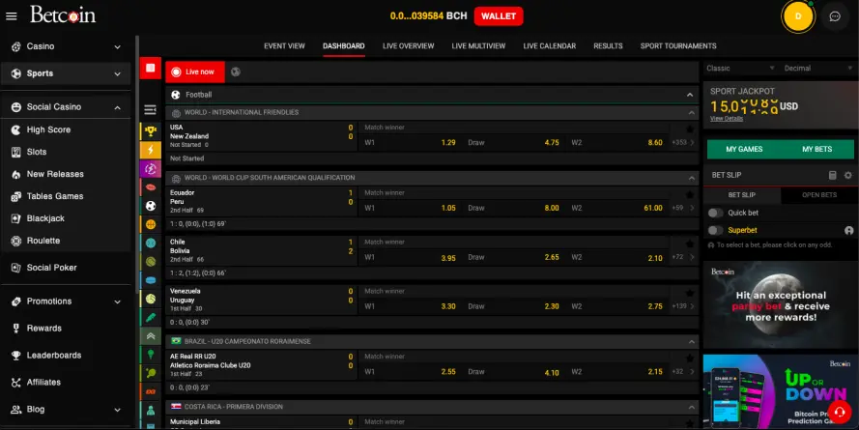Screen dimensions: 859x430
Task: Open bet slip calculator icon
Action: click(x=832, y=175)
